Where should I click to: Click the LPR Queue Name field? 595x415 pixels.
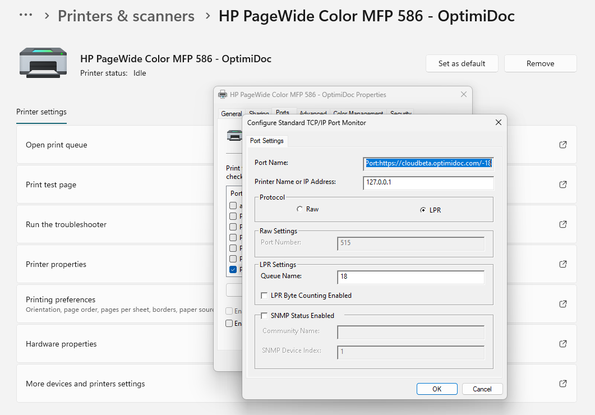[410, 276]
